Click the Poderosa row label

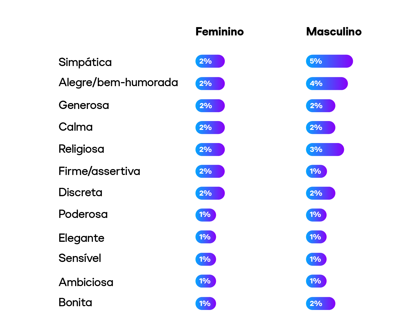tap(83, 214)
